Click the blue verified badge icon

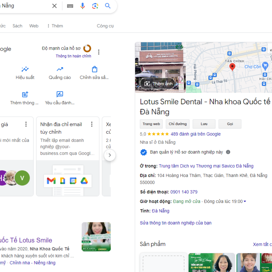[x=143, y=152]
